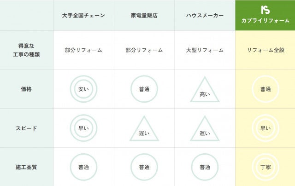This screenshot has width=295, height=186.
Task: Click the 施工品質 row label
Action: coord(26,167)
